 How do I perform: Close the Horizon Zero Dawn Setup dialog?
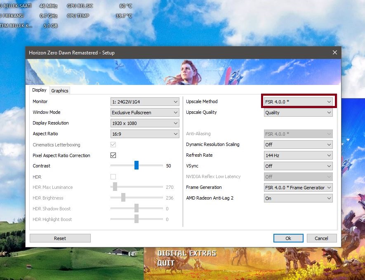(335, 53)
